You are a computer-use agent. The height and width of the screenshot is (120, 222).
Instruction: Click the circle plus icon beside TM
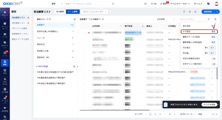(145, 4)
